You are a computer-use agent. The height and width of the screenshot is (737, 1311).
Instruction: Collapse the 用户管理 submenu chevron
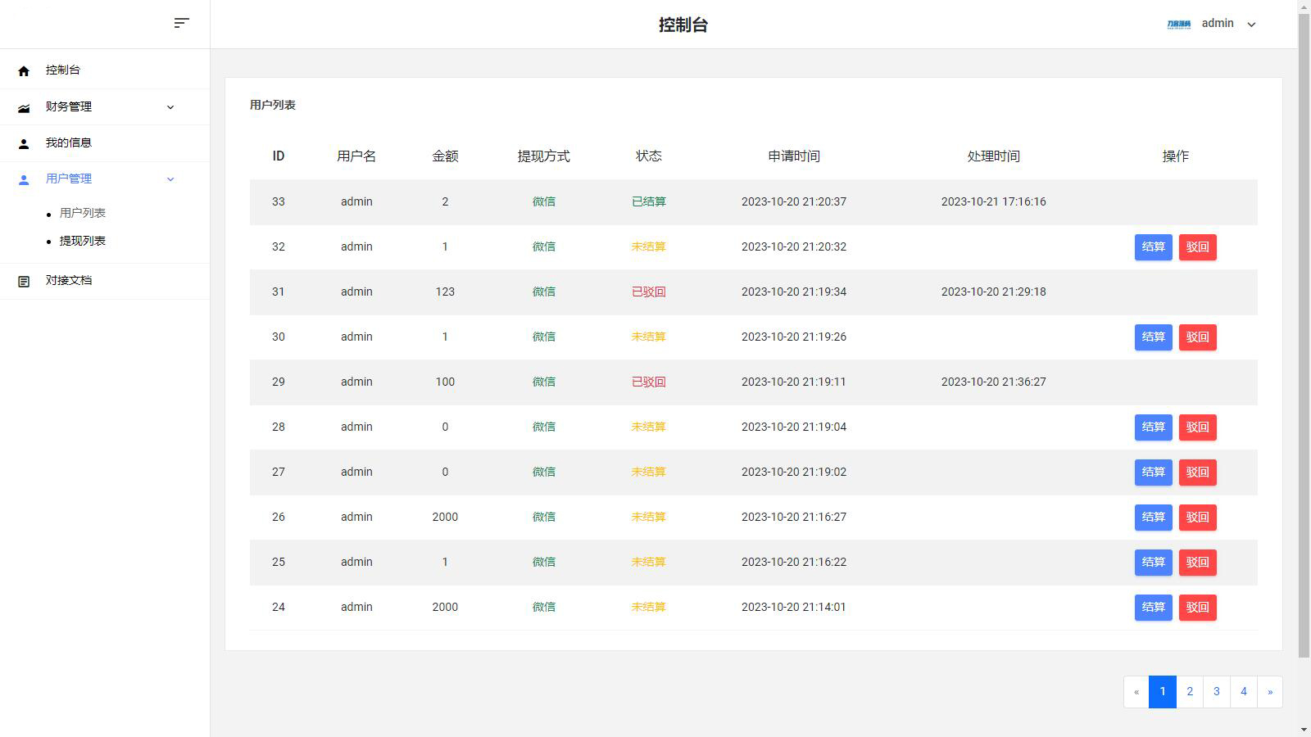tap(170, 179)
